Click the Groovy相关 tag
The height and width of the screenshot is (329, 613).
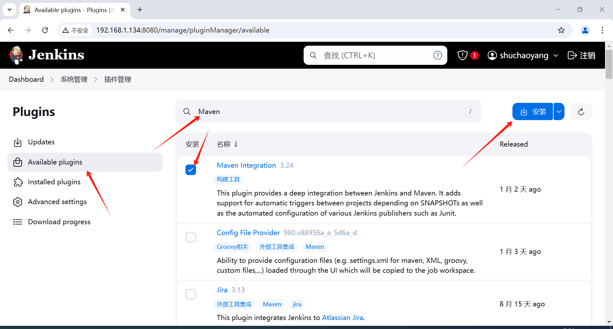(232, 247)
